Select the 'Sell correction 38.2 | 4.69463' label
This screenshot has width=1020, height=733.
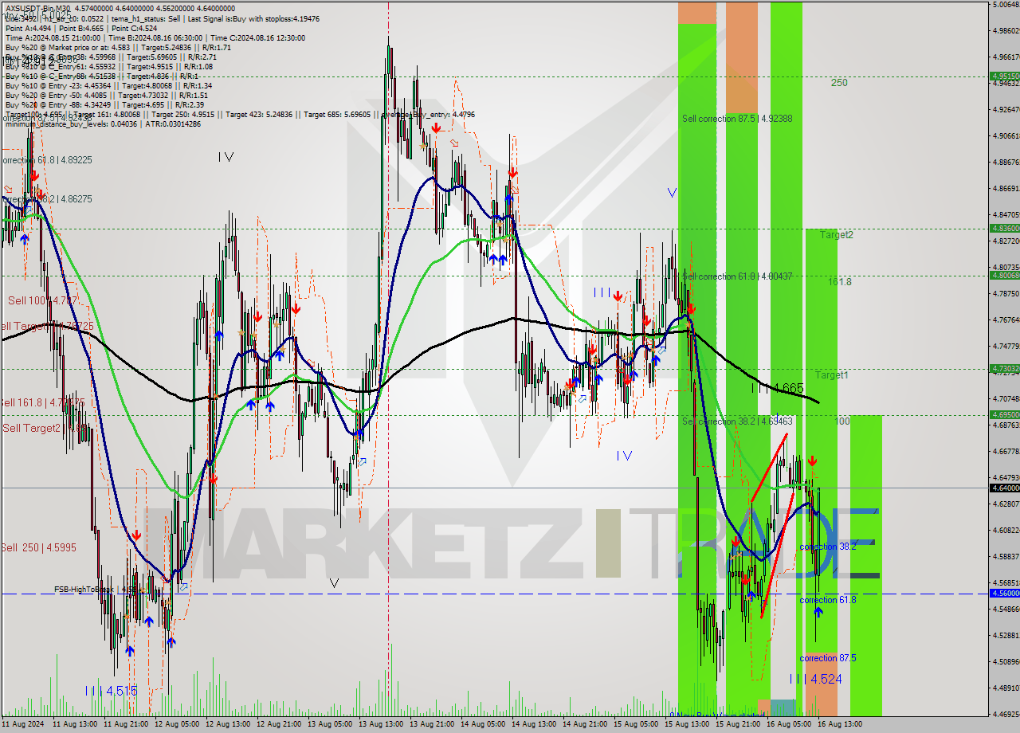pyautogui.click(x=737, y=421)
